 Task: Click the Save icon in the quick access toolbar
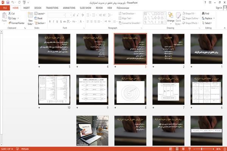click(x=8, y=2)
